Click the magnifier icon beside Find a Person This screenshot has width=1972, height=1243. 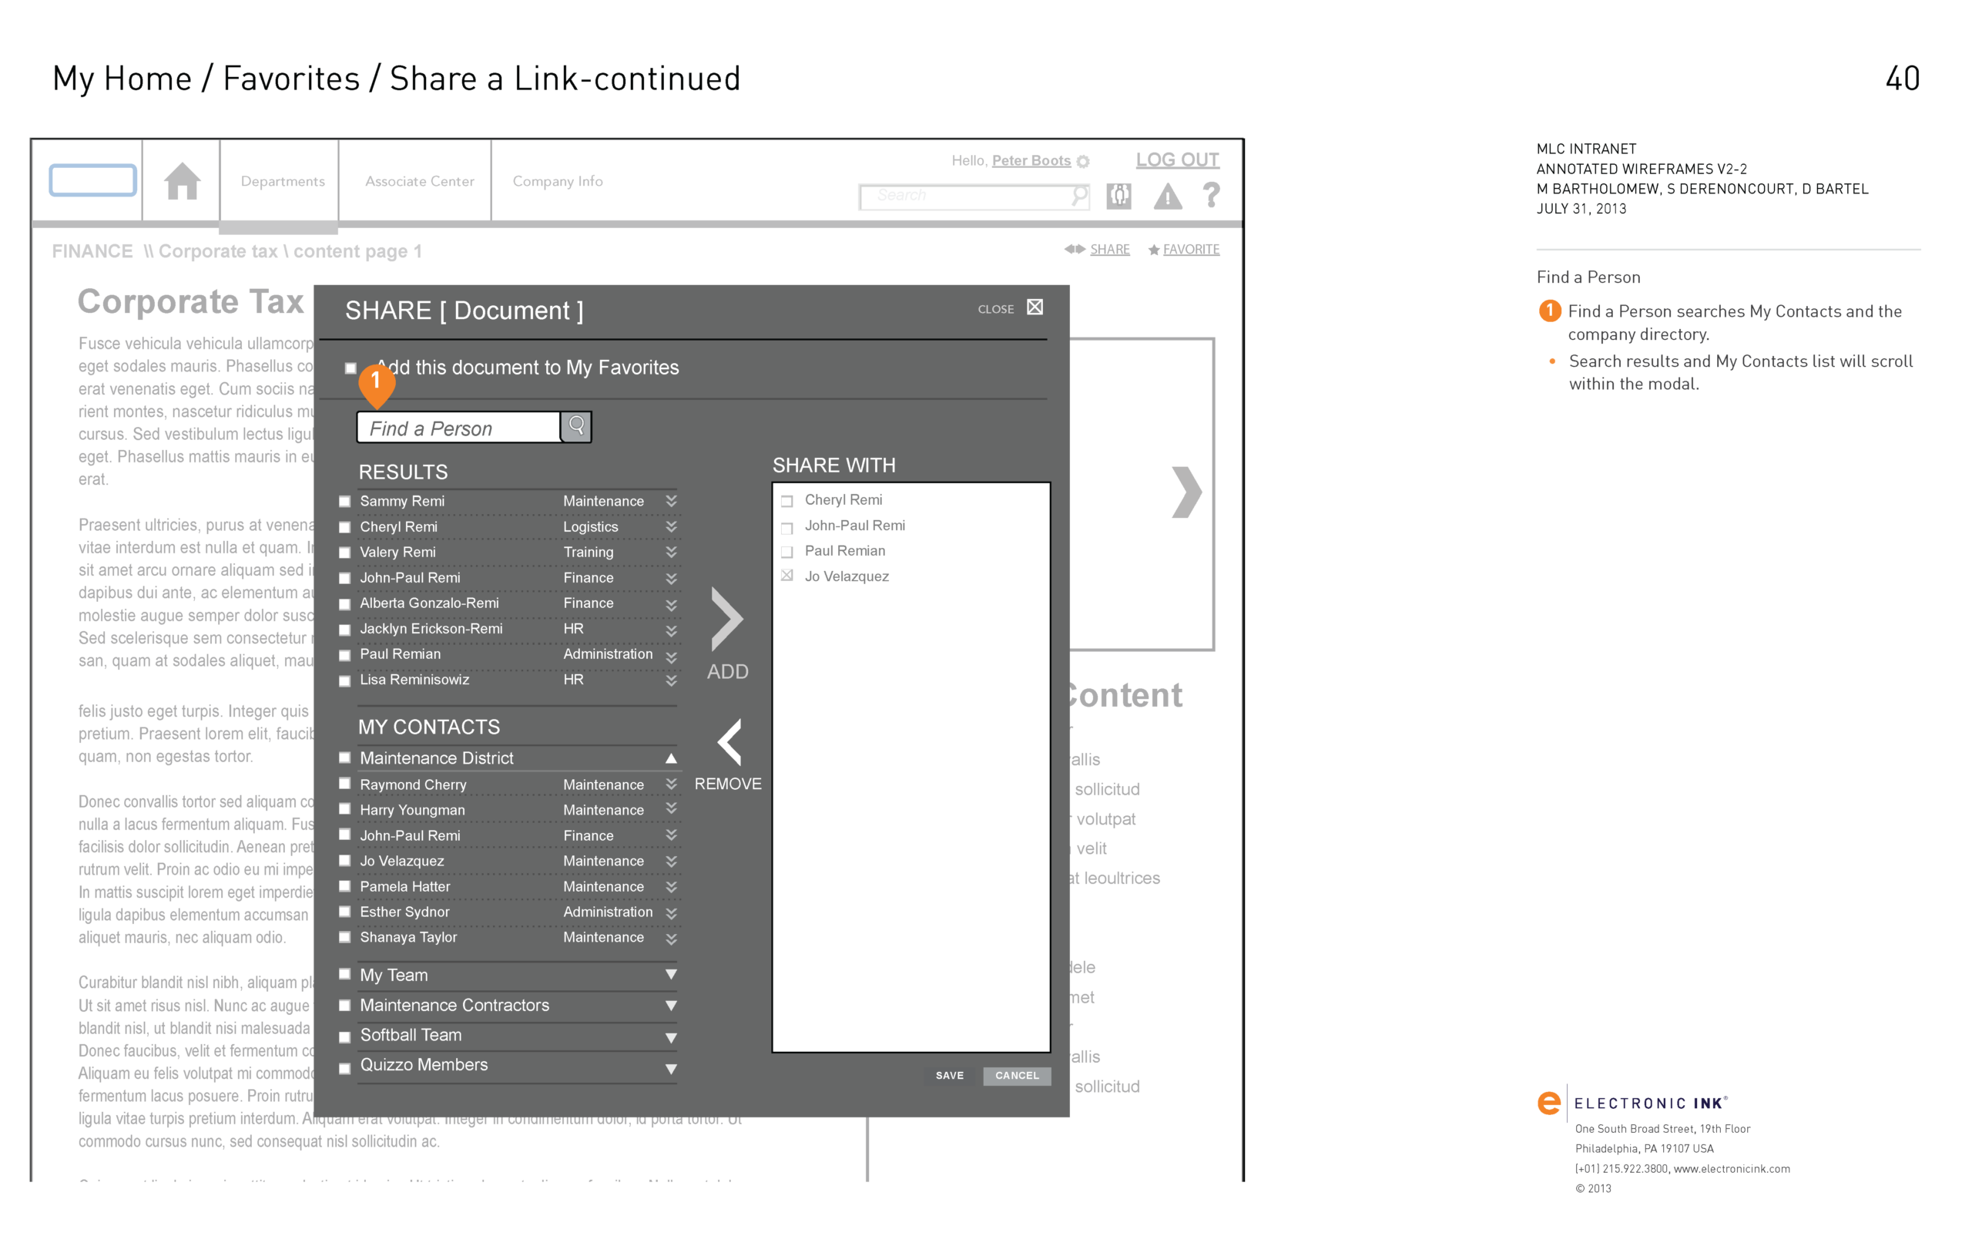tap(576, 426)
